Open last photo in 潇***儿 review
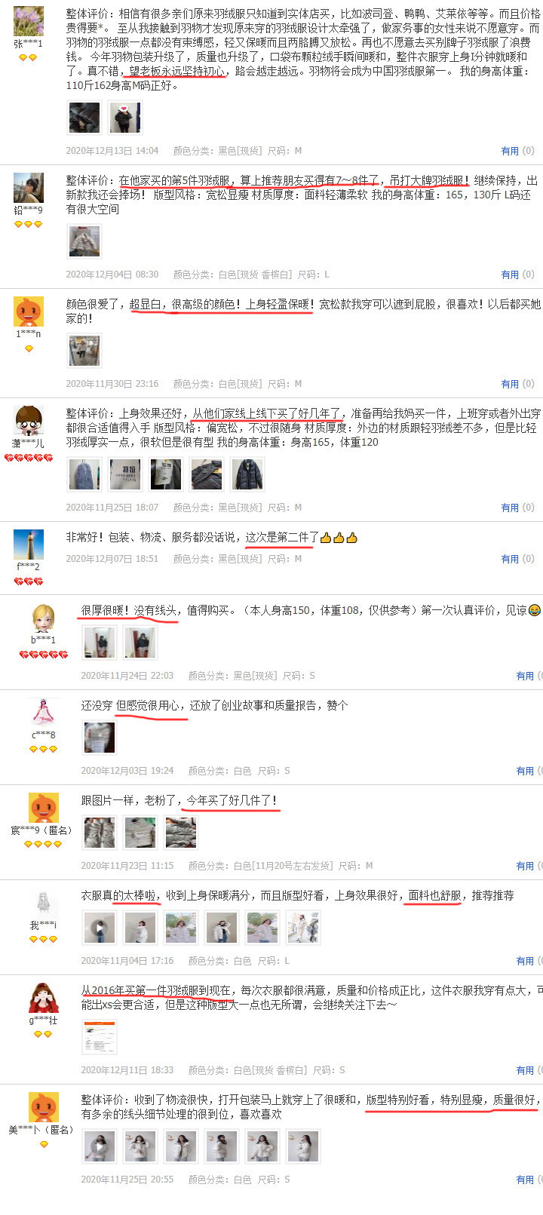This screenshot has height=1215, width=543. 247,474
